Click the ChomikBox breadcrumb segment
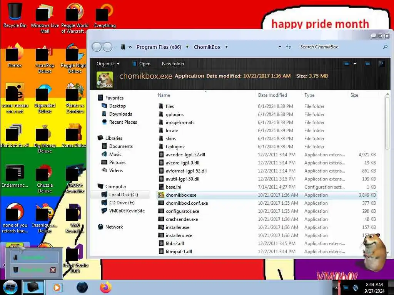 tap(207, 47)
